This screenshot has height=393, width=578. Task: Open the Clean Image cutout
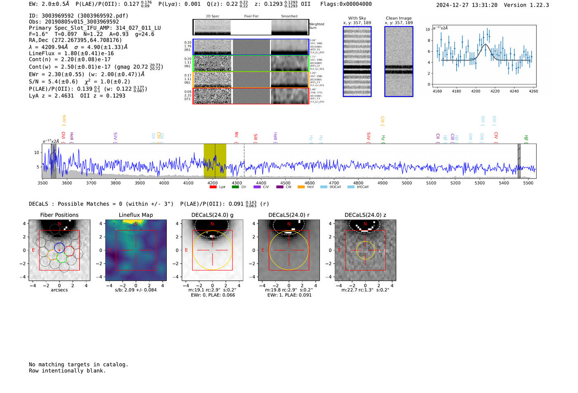pyautogui.click(x=399, y=61)
